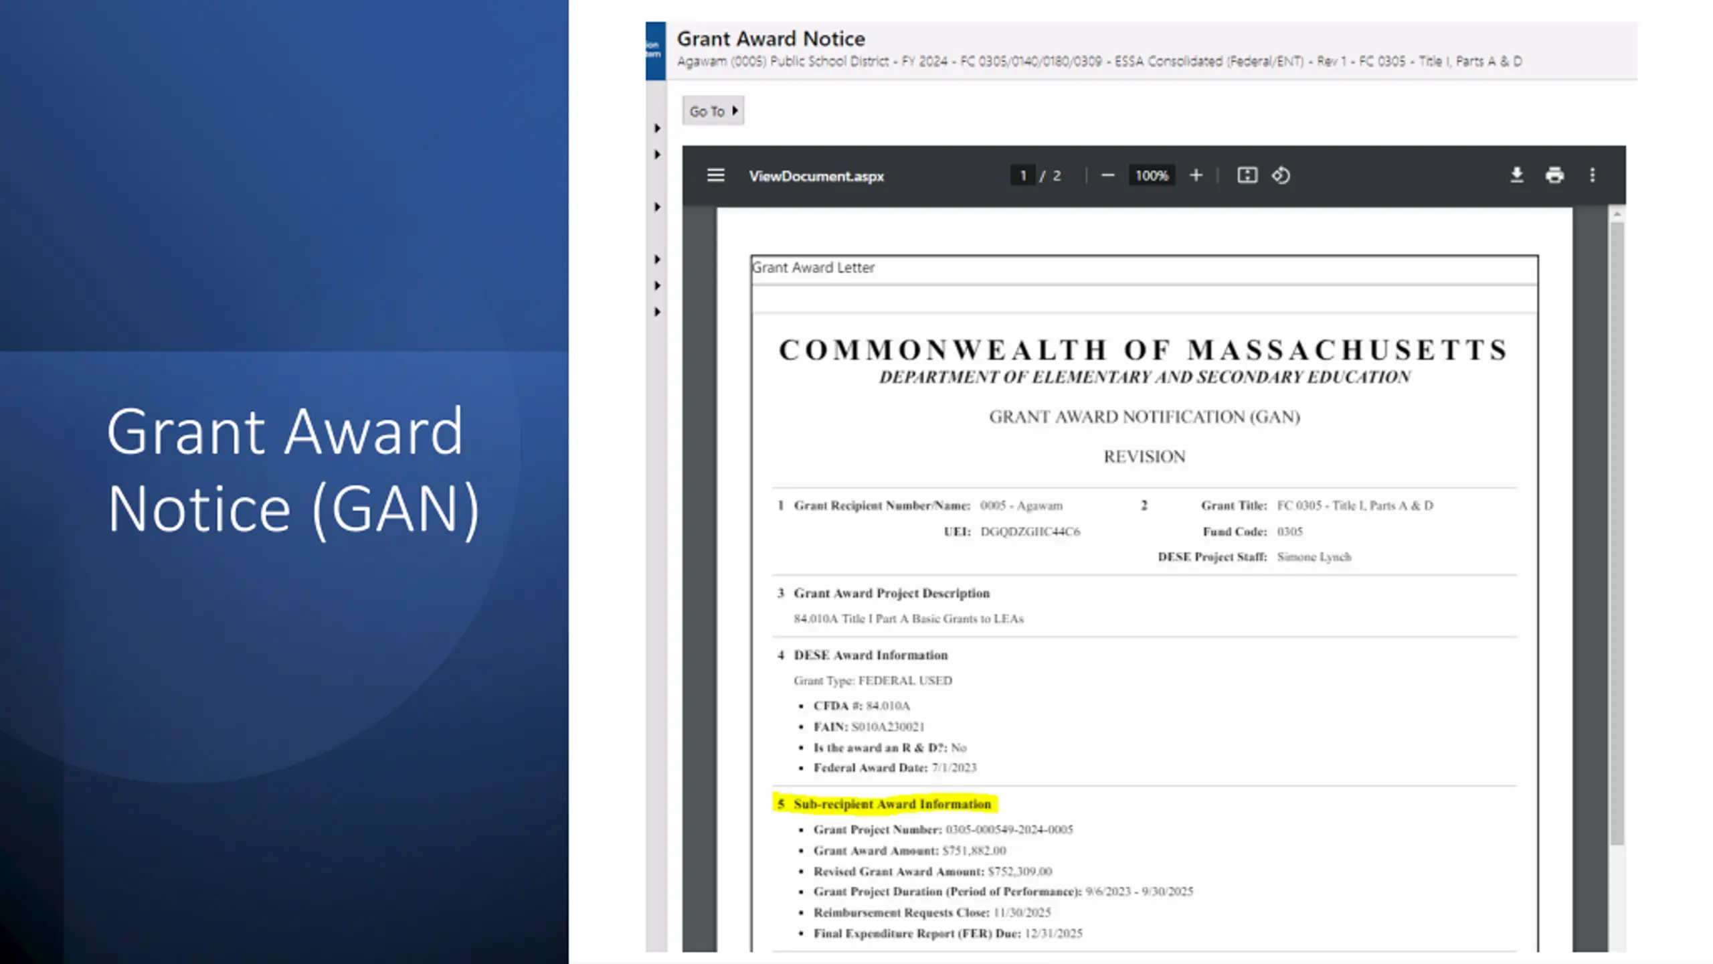Print the document using the printer icon
The height and width of the screenshot is (964, 1713).
click(1554, 175)
